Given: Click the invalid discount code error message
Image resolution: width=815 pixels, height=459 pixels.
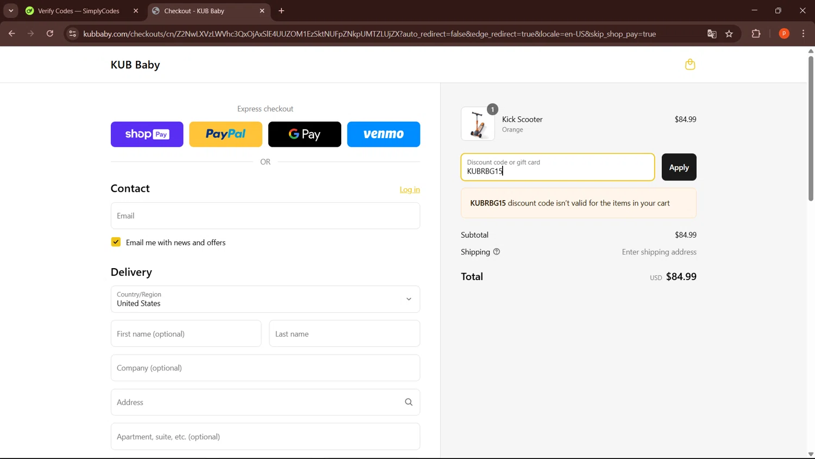Looking at the screenshot, I should [x=578, y=203].
